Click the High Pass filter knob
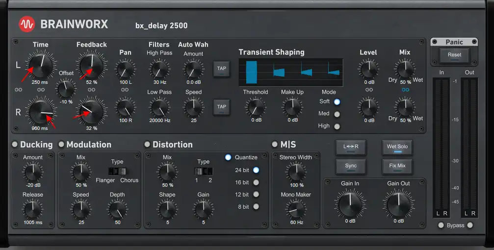This screenshot has height=250, width=494. pos(159,70)
